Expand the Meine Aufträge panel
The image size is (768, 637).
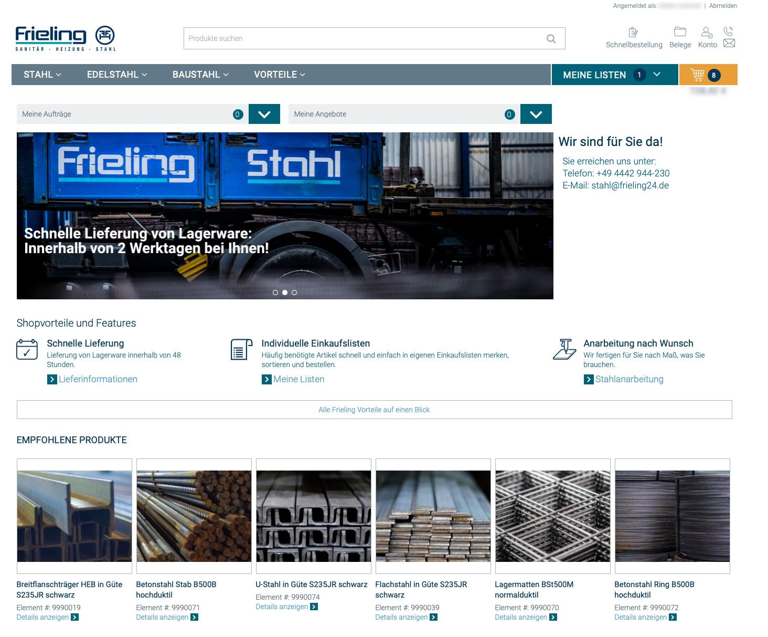[264, 114]
